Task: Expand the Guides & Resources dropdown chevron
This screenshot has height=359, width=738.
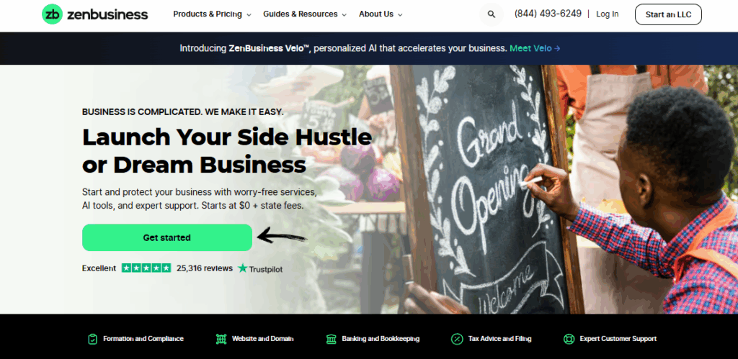Action: click(x=344, y=15)
